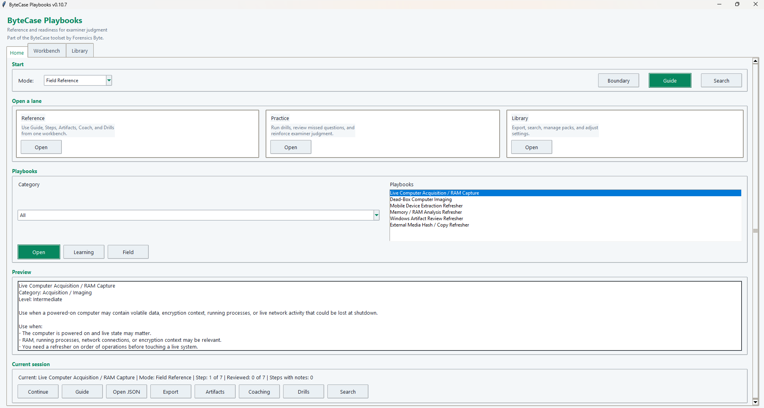Click the Category combo box showing All
The width and height of the screenshot is (764, 408).
(198, 215)
